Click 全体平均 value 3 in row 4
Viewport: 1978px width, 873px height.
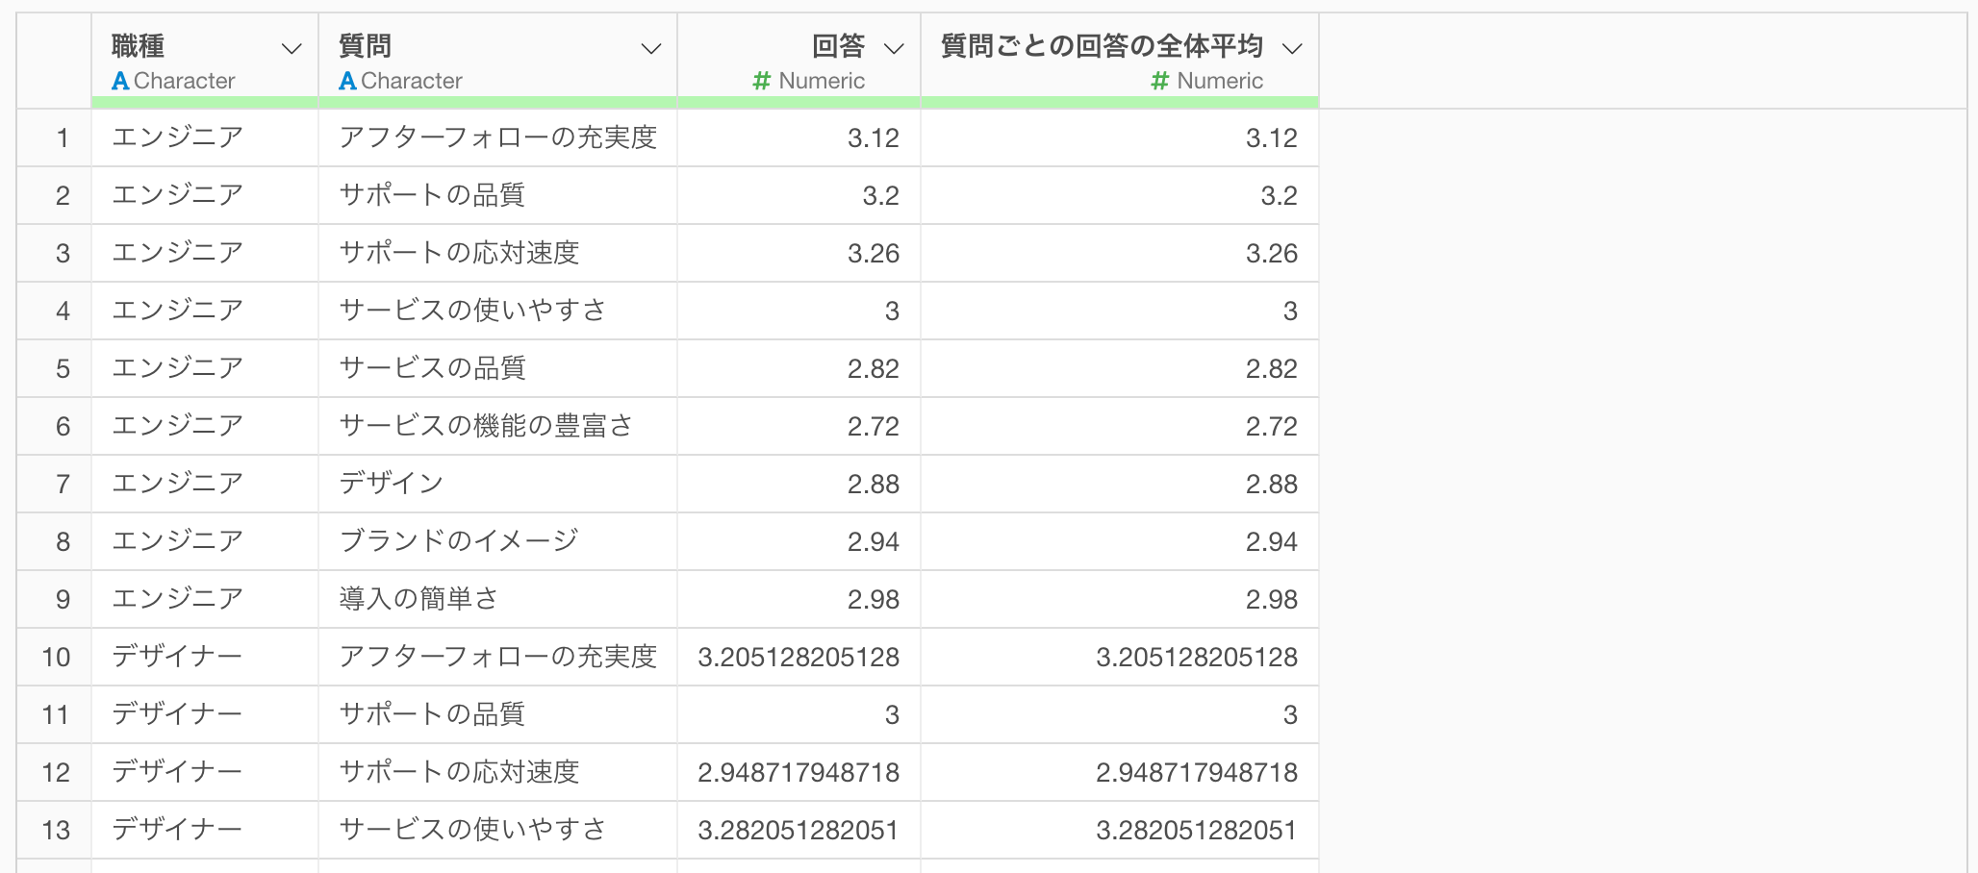pyautogui.click(x=1291, y=311)
